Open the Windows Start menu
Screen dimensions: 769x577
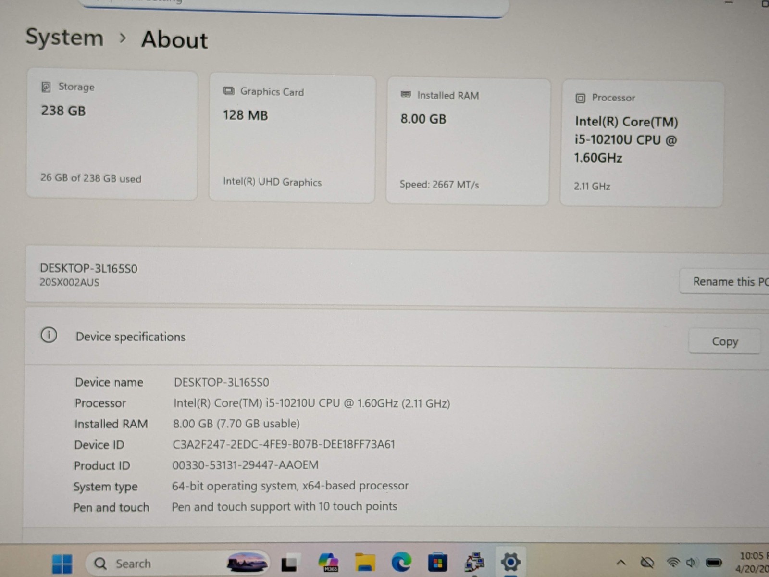pyautogui.click(x=62, y=564)
